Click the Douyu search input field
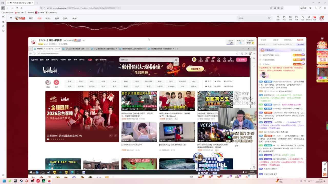This screenshot has height=184, width=328. click(x=252, y=18)
